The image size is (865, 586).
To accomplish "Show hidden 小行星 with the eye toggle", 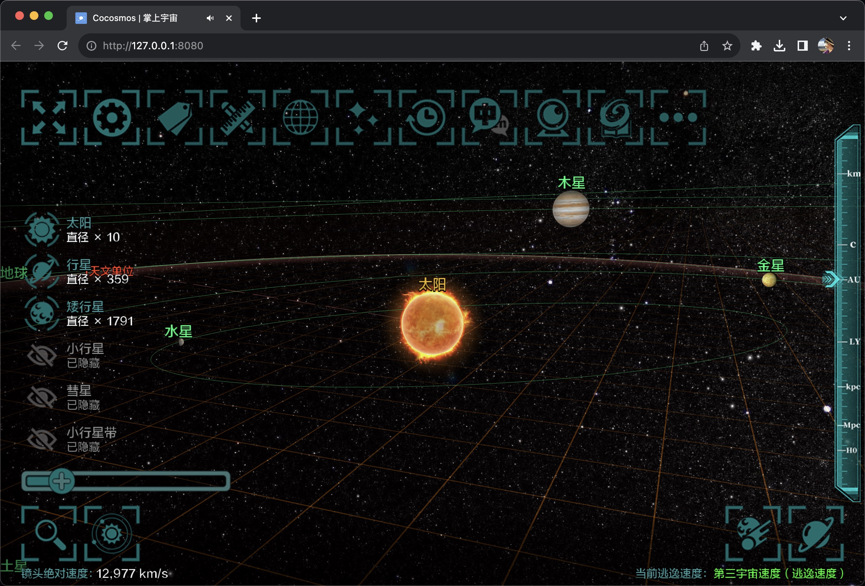I will (42, 355).
